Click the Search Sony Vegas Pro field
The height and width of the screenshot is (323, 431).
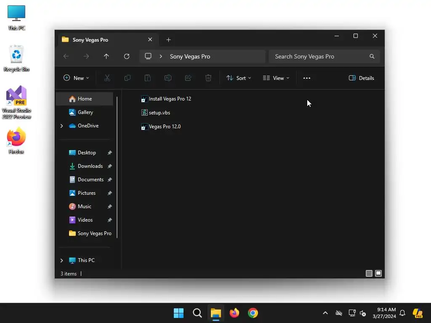(x=325, y=56)
